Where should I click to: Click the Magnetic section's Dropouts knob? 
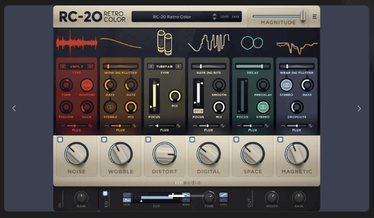click(x=297, y=107)
